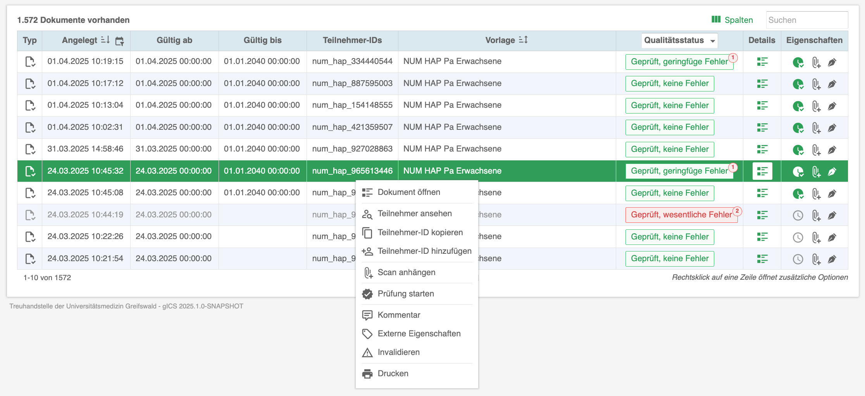
Task: Open the Qualitätsstatus filter dropdown
Action: pos(679,40)
